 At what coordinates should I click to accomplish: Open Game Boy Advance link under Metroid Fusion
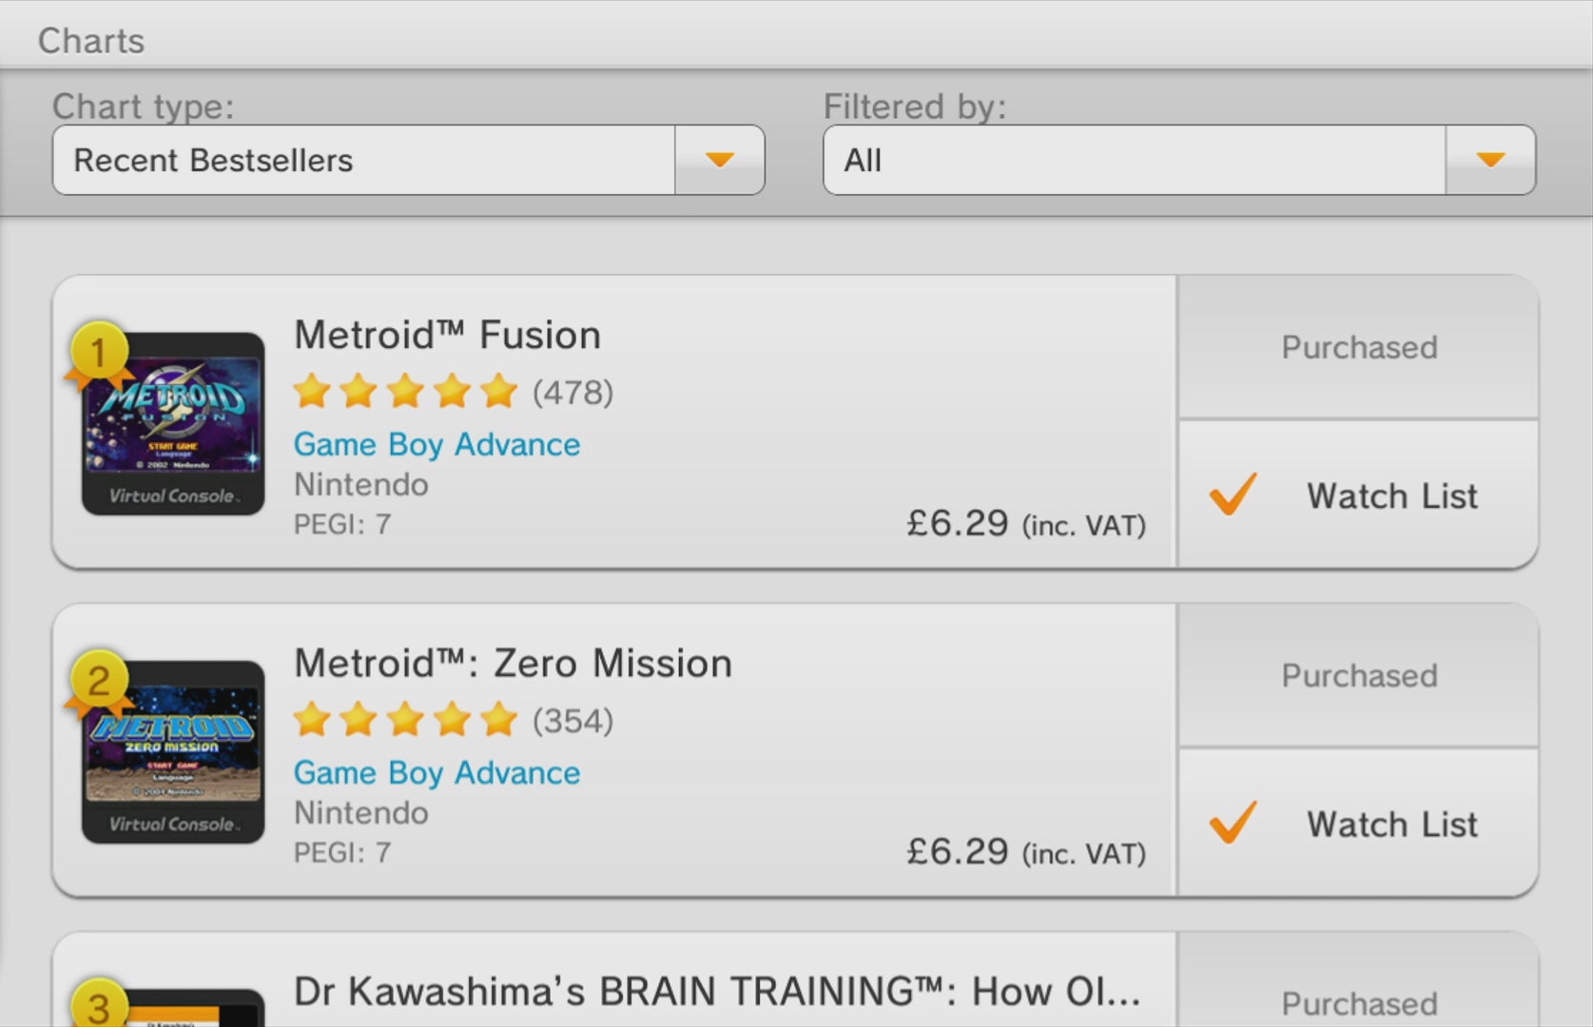click(437, 445)
